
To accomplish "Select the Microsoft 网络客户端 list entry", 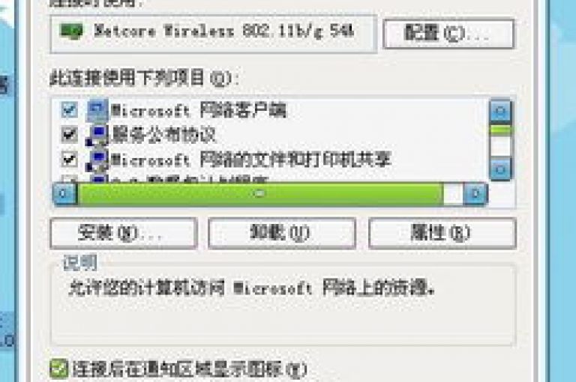I will coord(198,110).
